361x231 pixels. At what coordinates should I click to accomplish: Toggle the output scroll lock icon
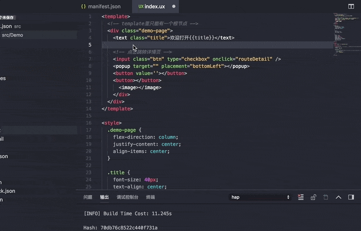(x=313, y=197)
